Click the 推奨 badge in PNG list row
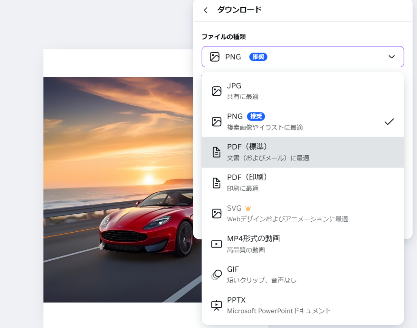Viewport: 417px width, 328px height. (x=256, y=116)
